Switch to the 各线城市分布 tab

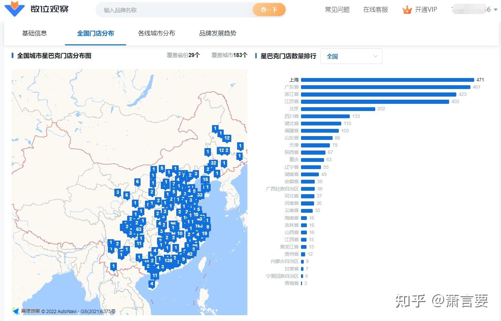(156, 33)
